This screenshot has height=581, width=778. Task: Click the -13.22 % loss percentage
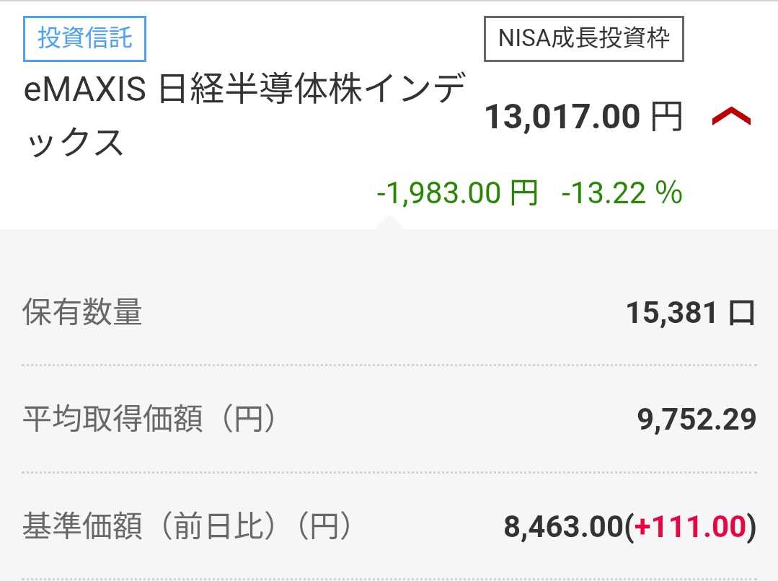(621, 193)
